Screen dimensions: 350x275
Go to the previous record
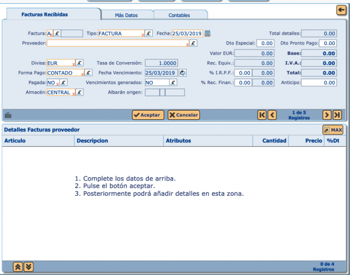(x=273, y=115)
